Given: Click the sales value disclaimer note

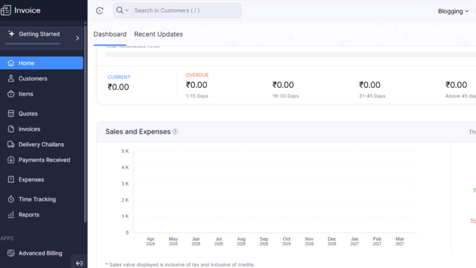Looking at the screenshot, I should click(180, 265).
